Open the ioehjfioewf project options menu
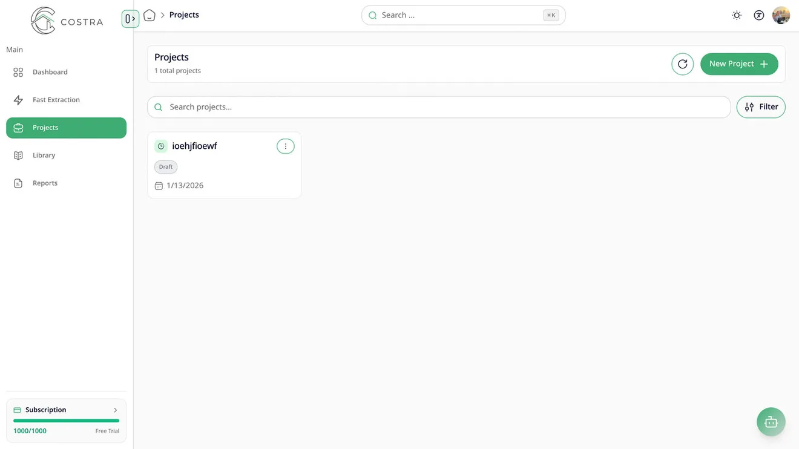This screenshot has width=799, height=449. (x=286, y=146)
